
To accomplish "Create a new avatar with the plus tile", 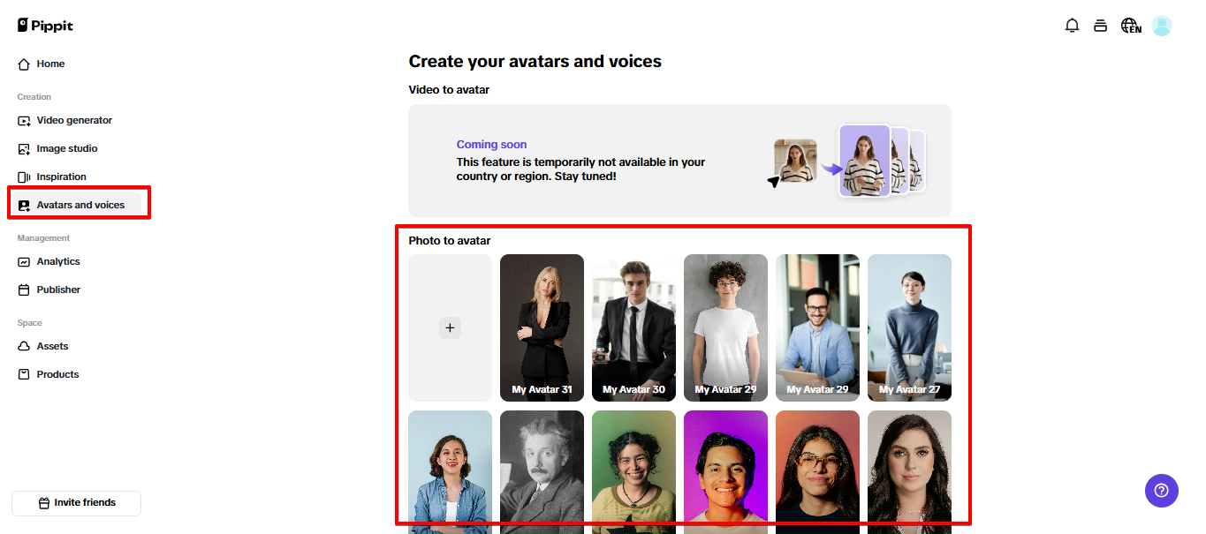I will coord(450,327).
